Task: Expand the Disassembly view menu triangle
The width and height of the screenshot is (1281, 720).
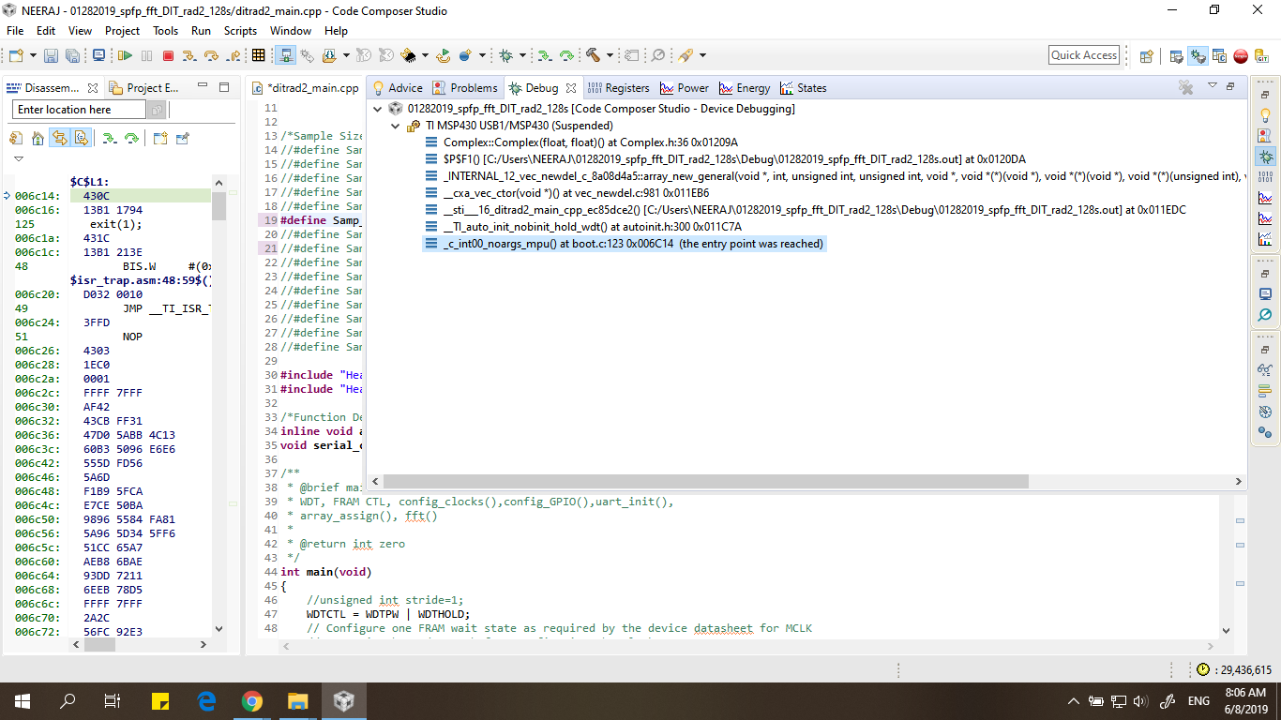Action: pos(18,158)
